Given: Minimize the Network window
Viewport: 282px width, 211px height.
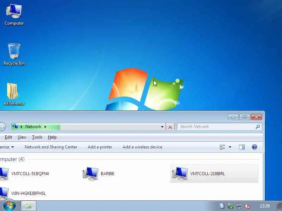Looking at the screenshot, I should point(233,117).
